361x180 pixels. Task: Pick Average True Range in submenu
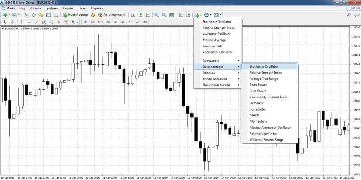[269, 78]
